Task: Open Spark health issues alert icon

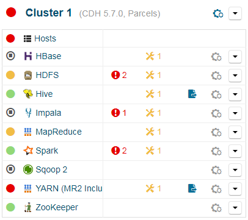Action: [x=115, y=151]
